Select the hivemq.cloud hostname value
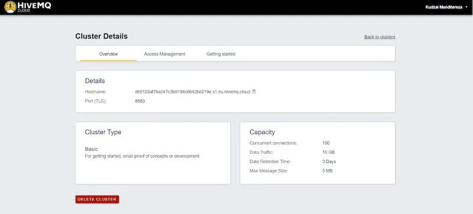473x214 pixels. [193, 92]
